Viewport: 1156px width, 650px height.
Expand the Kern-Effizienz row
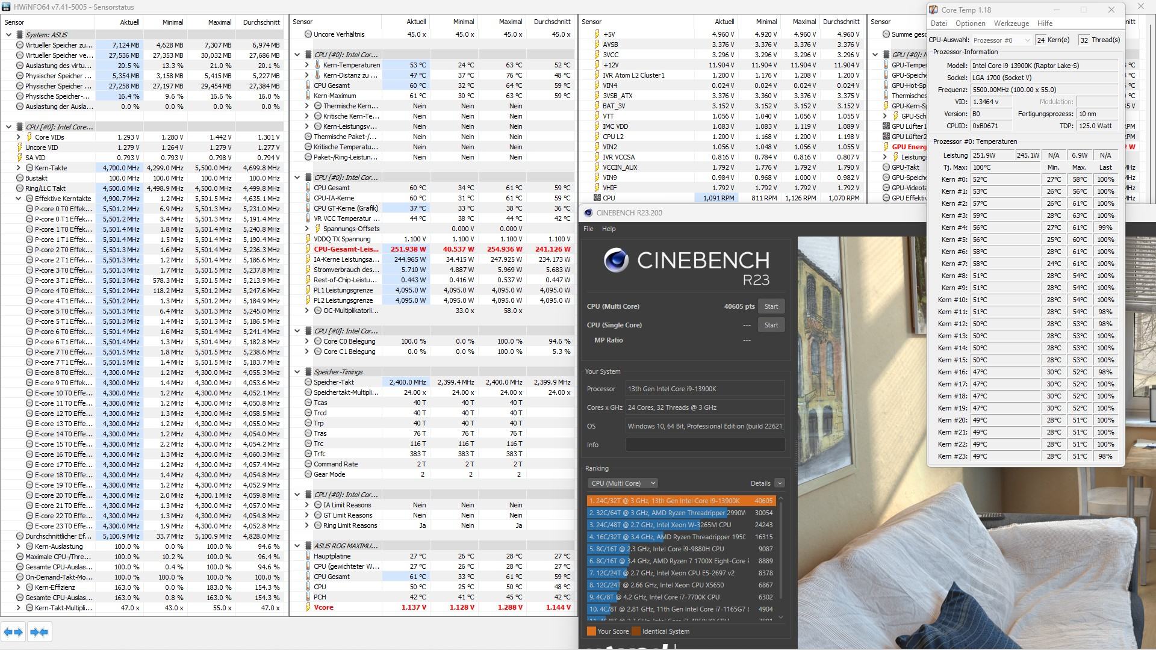[19, 587]
